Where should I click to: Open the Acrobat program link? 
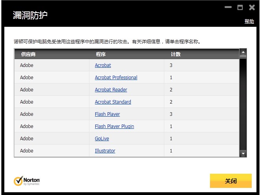[x=103, y=65]
